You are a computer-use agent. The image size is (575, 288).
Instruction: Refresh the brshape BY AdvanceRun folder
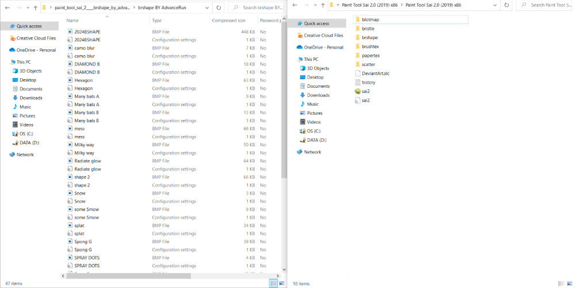[218, 7]
